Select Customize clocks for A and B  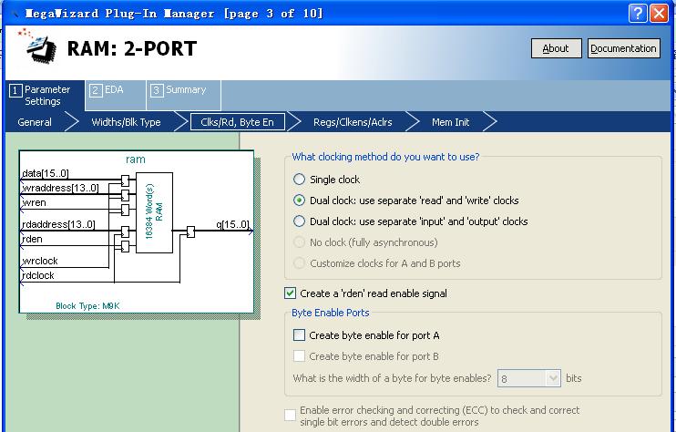pos(299,263)
